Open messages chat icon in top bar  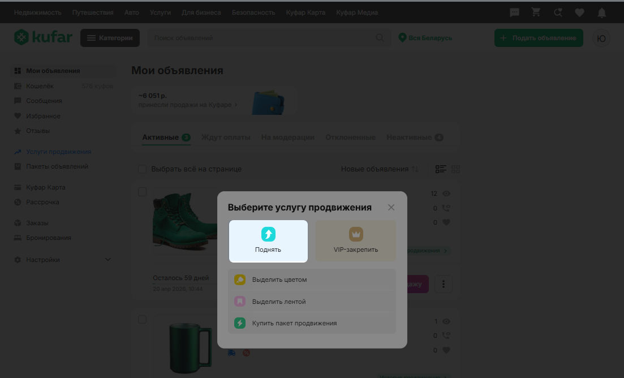pos(515,13)
